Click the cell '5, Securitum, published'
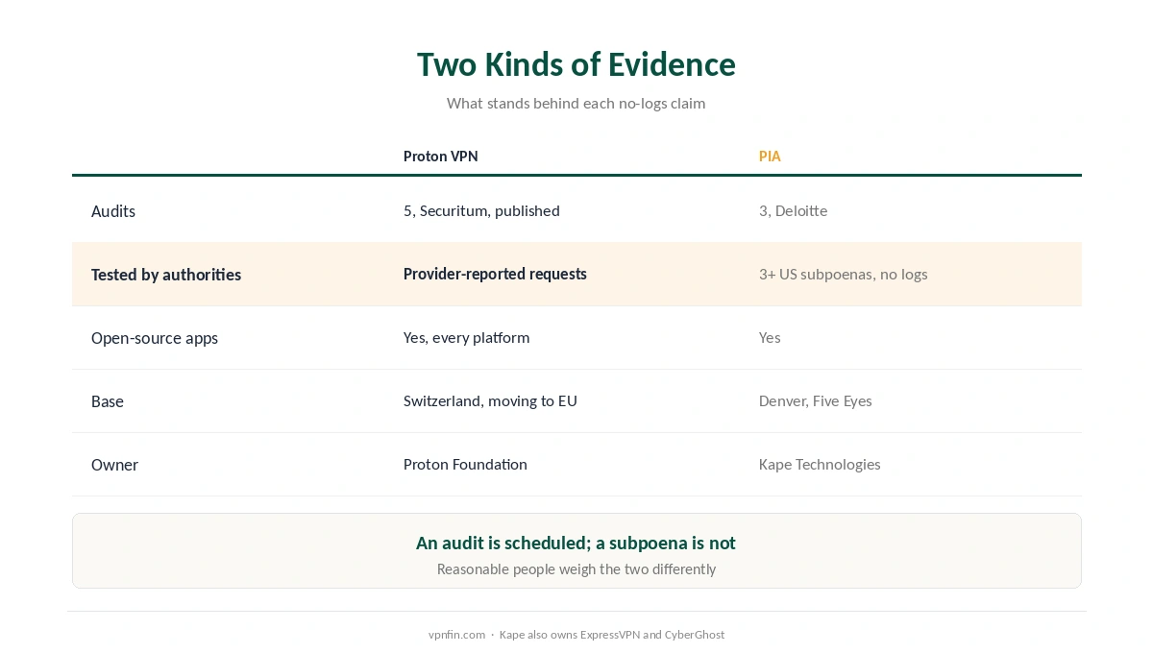 pos(481,211)
